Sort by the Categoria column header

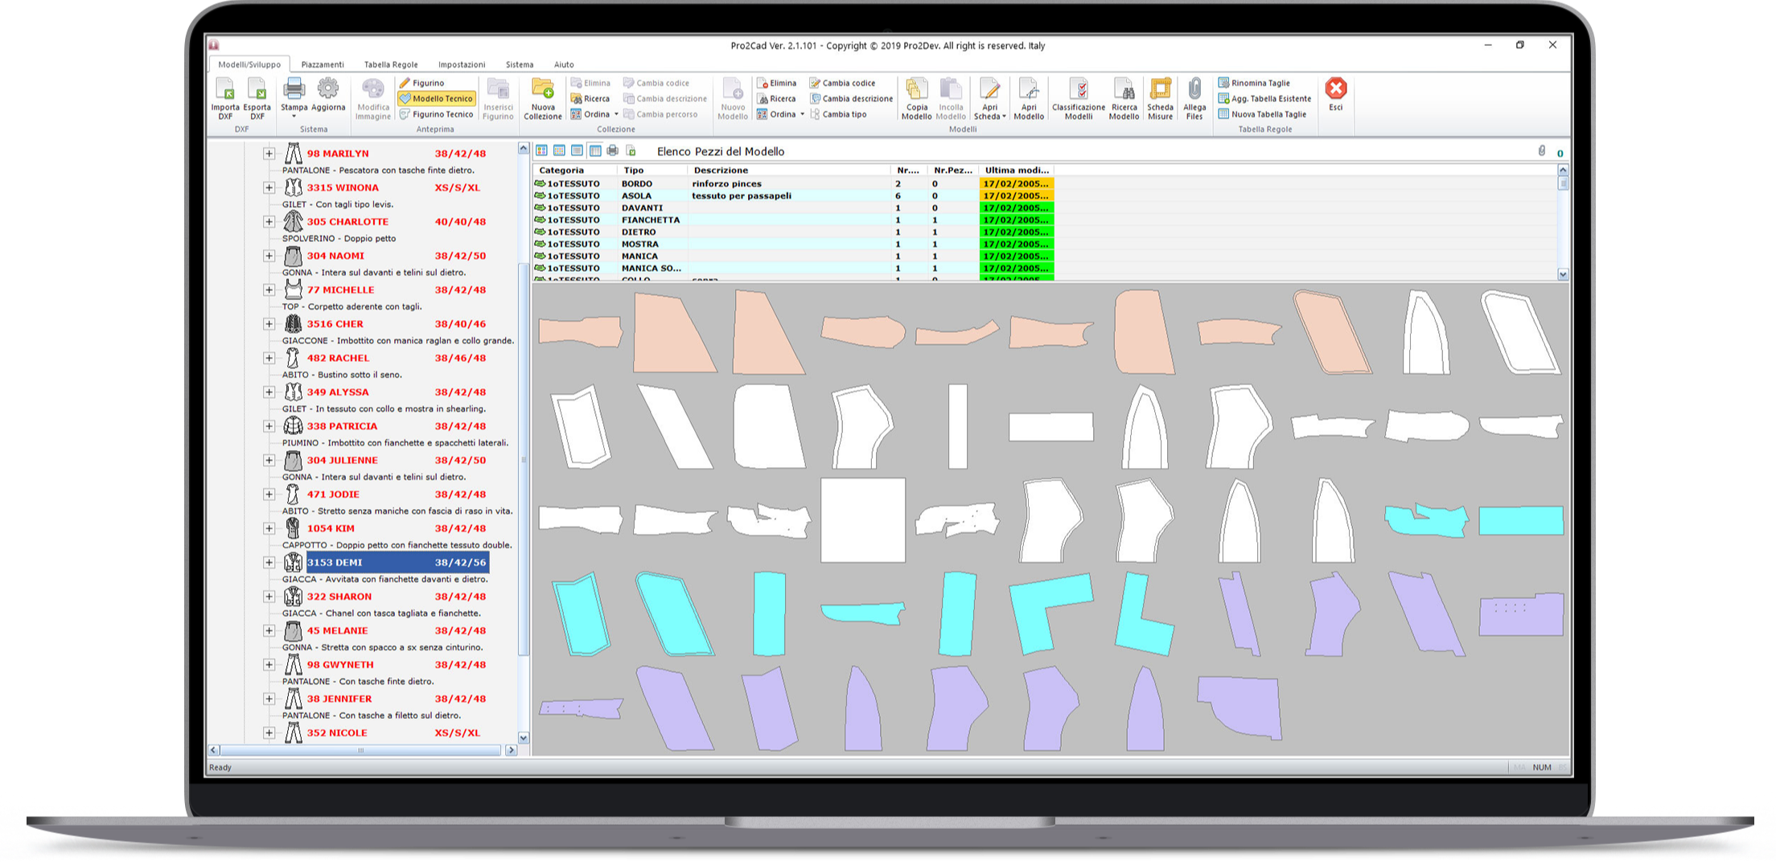(574, 170)
